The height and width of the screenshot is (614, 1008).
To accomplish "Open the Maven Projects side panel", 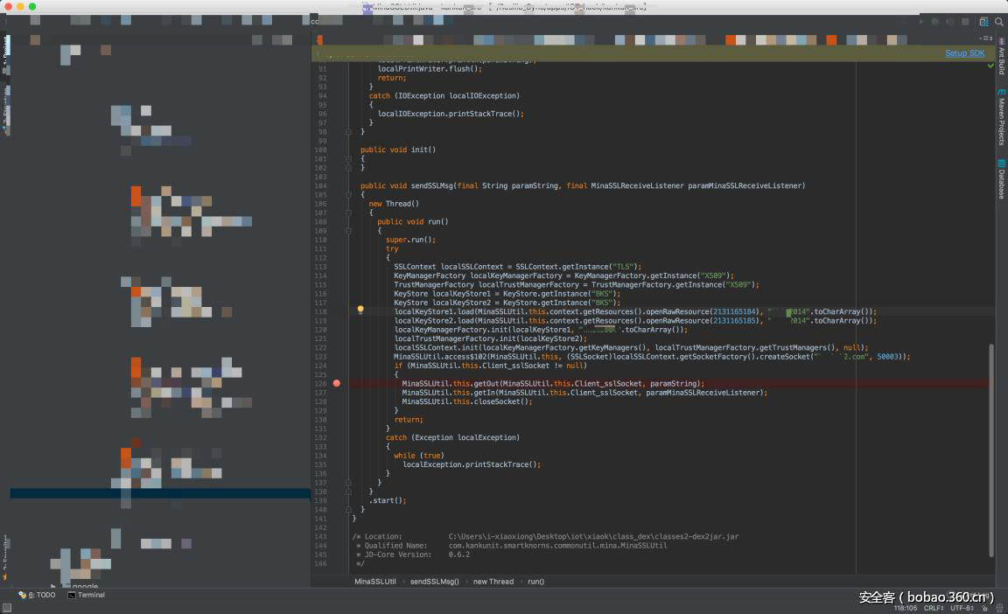I will [1001, 121].
